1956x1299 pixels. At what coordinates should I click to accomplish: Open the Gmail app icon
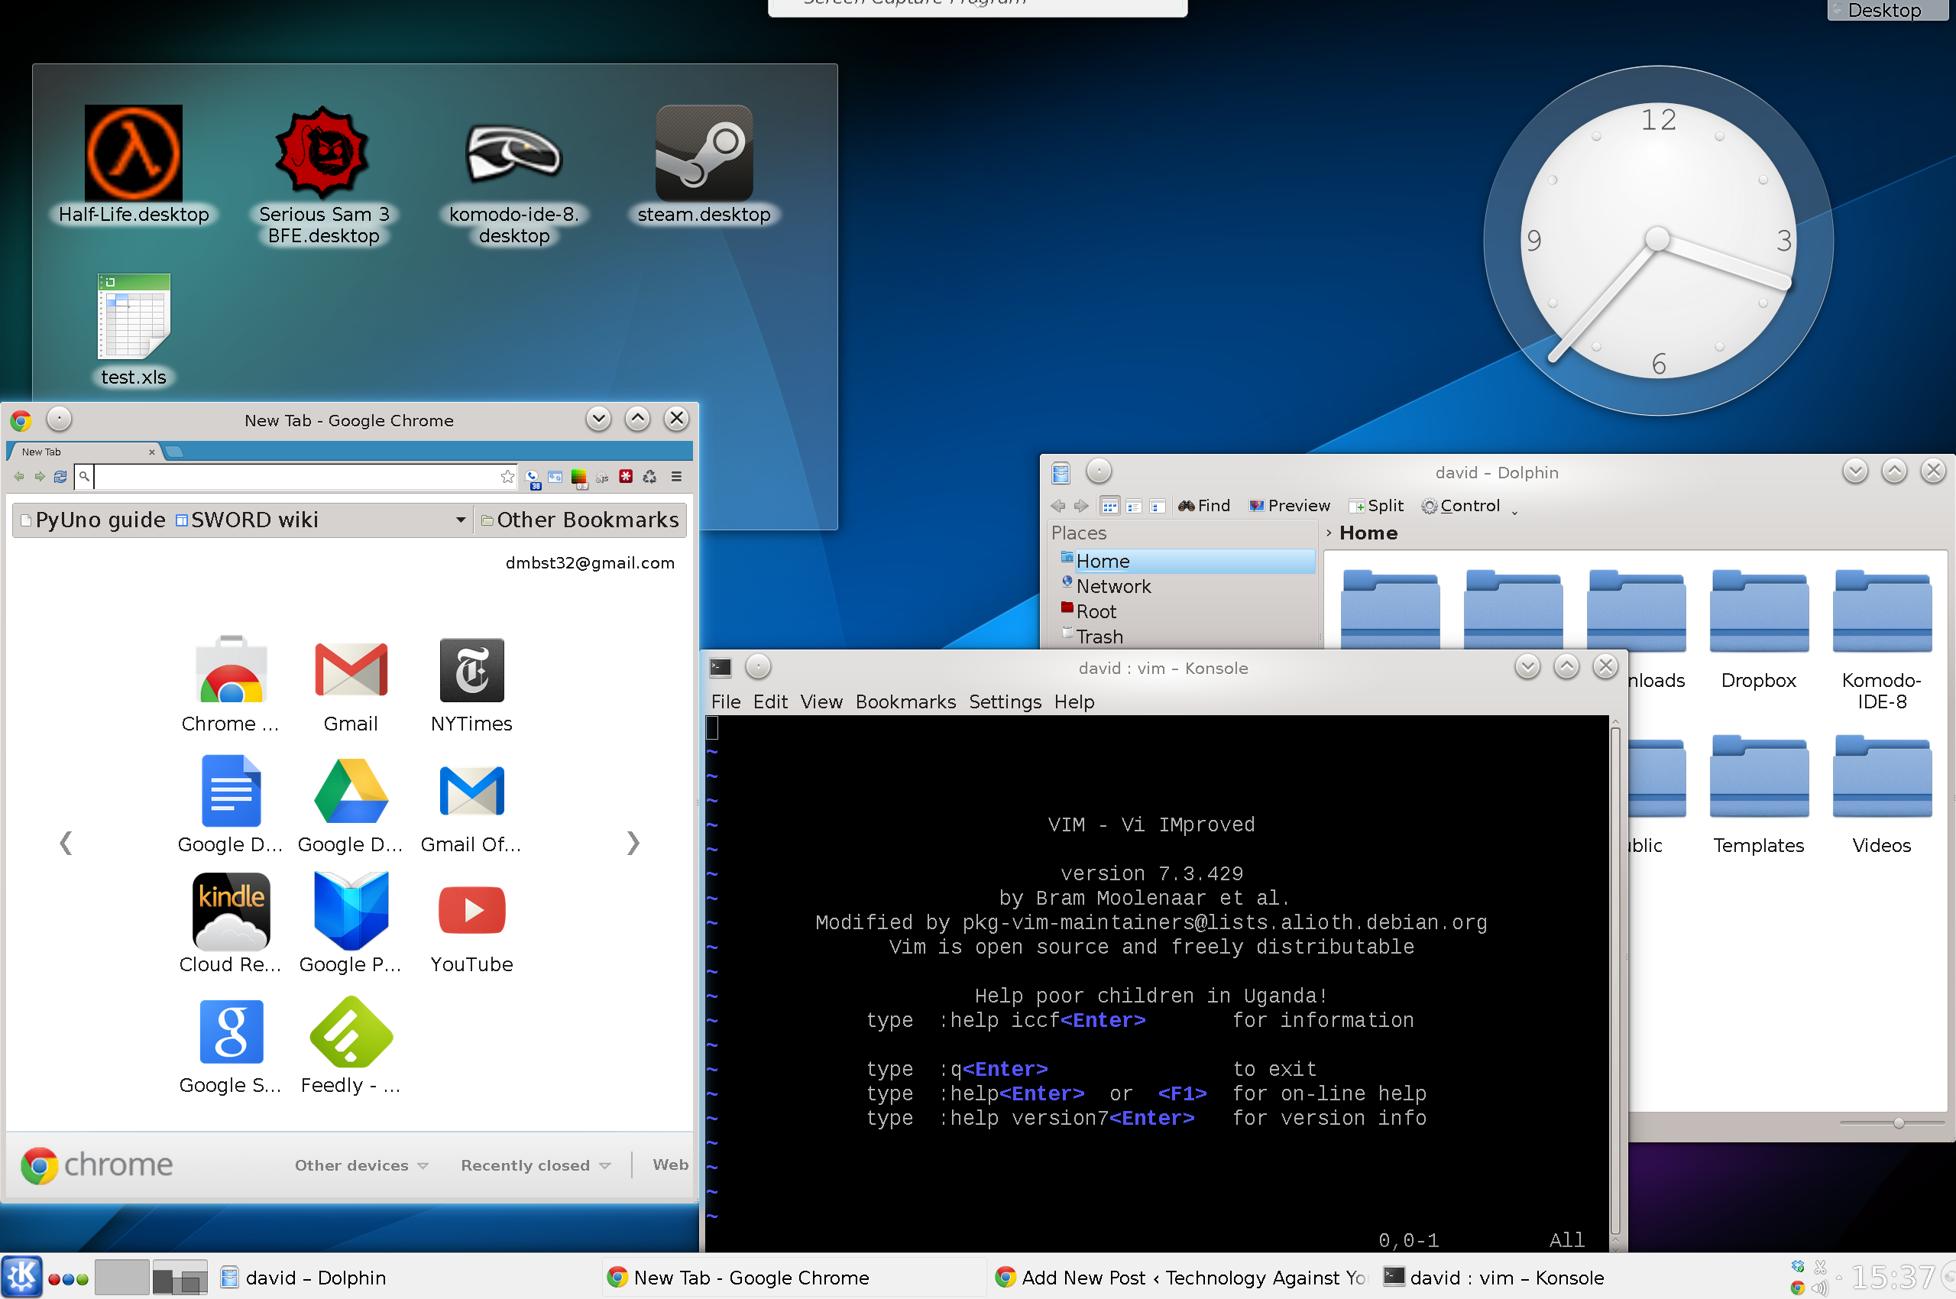(x=351, y=671)
